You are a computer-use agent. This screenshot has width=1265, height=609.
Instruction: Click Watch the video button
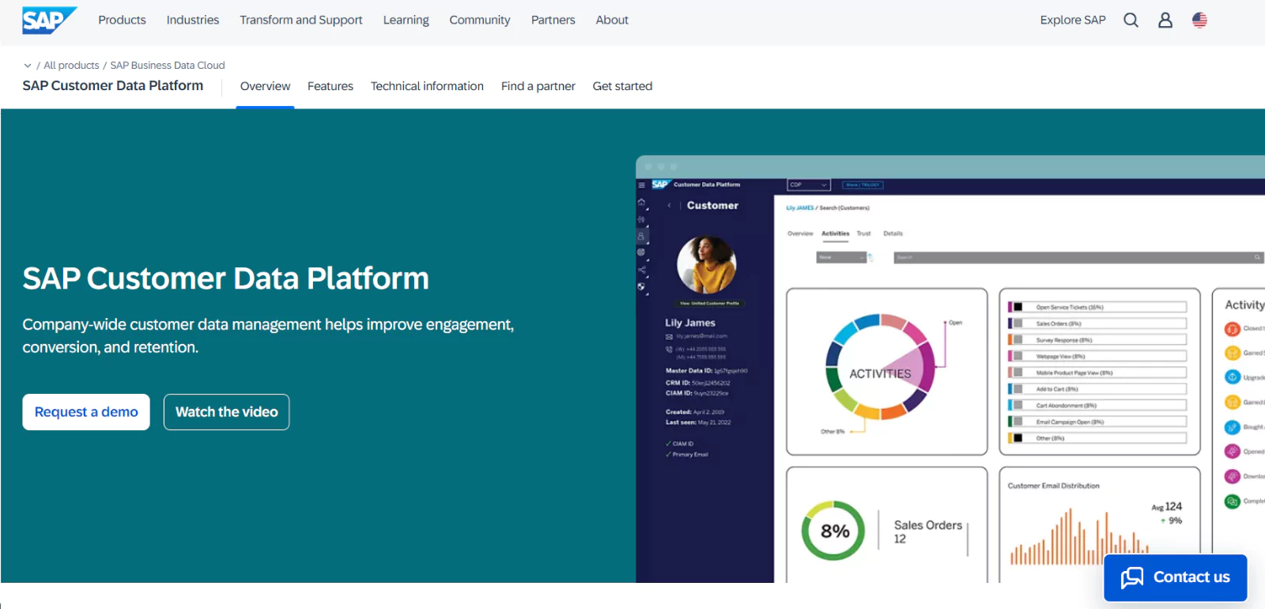tap(227, 412)
